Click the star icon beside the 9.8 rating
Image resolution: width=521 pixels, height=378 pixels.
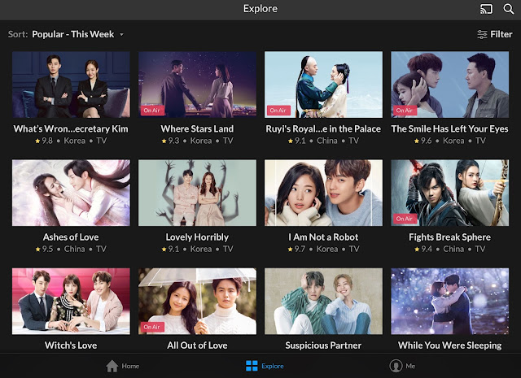37,141
